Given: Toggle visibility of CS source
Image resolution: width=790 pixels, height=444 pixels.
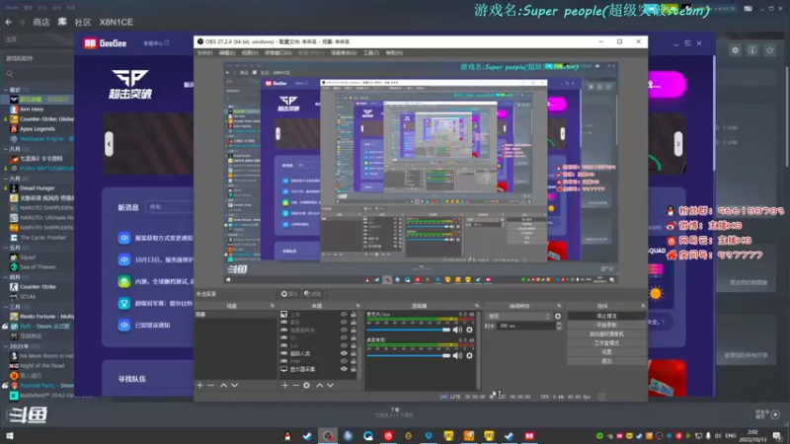Looking at the screenshot, I should pyautogui.click(x=344, y=337).
